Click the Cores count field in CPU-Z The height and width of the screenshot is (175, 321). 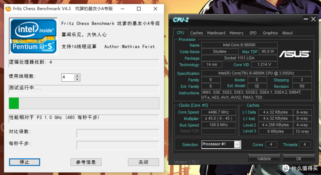pos(271,144)
